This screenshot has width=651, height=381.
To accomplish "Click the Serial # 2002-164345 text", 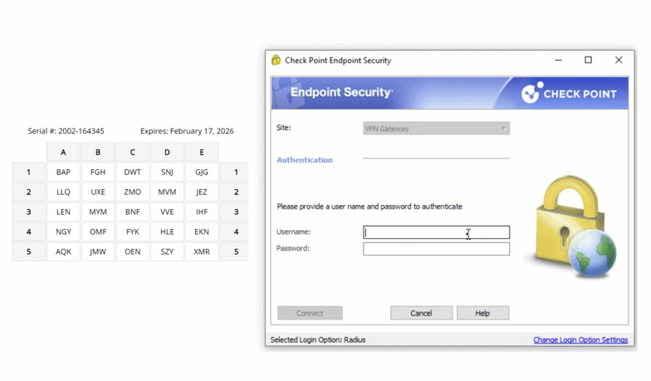I will [66, 131].
